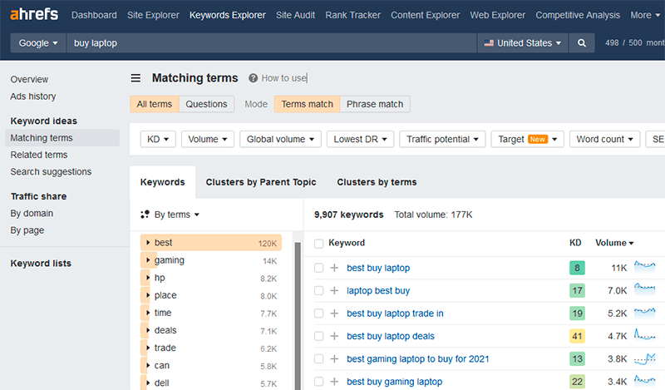Click the Ahrefs logo
665x390 pixels.
pos(34,14)
